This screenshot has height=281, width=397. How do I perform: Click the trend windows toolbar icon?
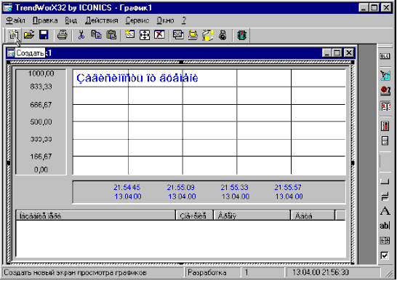coord(178,35)
